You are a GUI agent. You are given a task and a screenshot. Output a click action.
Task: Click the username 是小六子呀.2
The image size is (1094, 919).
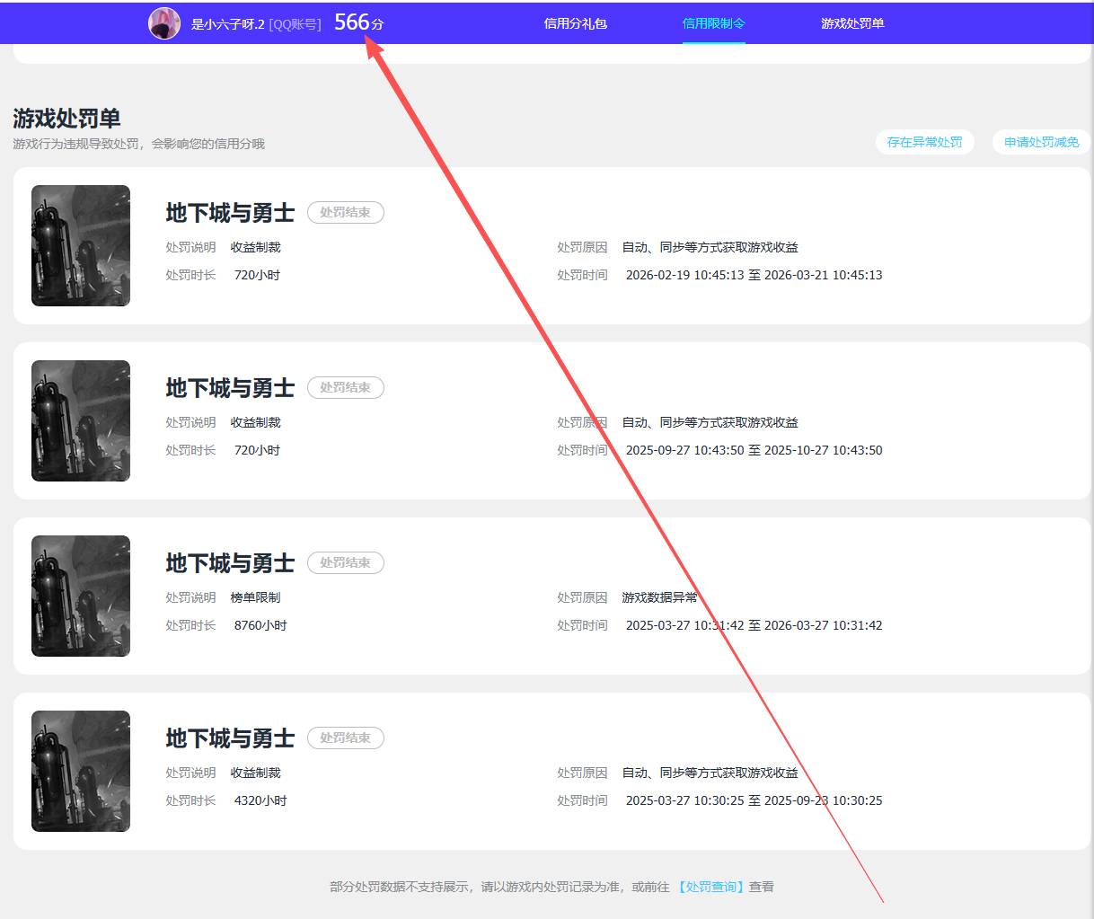point(227,24)
